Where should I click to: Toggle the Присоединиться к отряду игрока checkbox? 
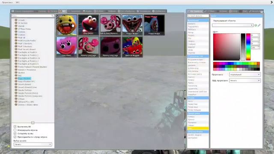pyautogui.click(x=15, y=137)
